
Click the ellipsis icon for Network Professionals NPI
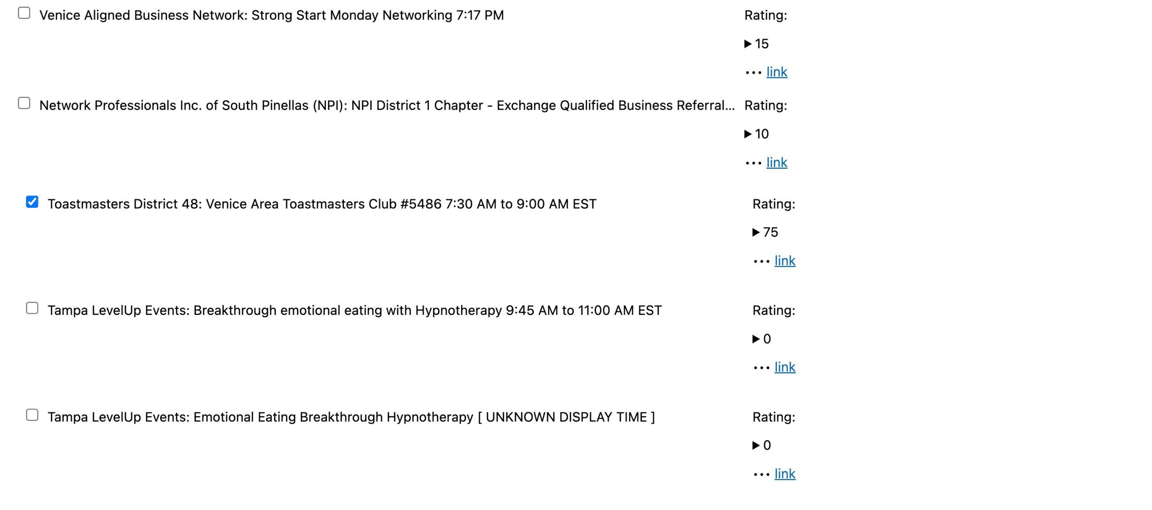753,163
